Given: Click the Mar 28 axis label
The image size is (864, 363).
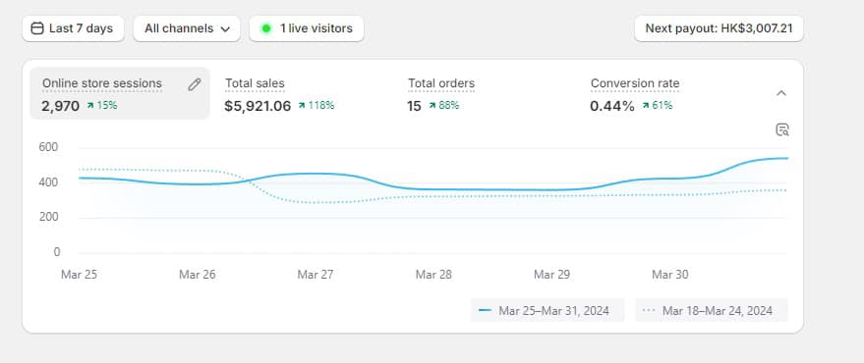Looking at the screenshot, I should click(433, 275).
